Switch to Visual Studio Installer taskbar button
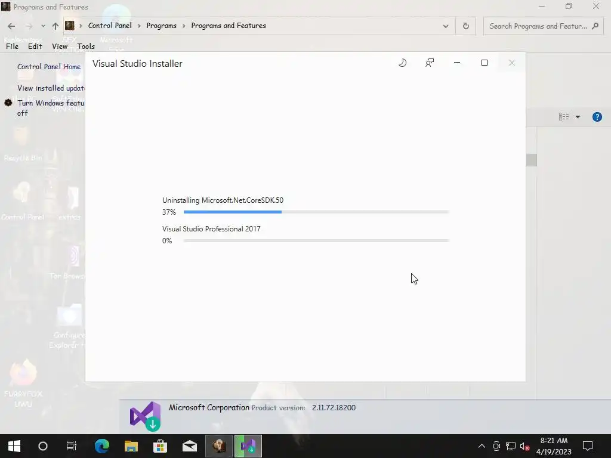Screen dimensions: 611x458 [x=248, y=446]
